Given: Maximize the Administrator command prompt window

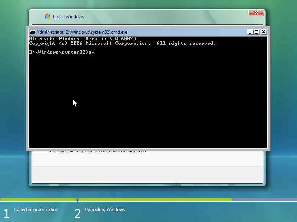Looking at the screenshot, I should [257, 32].
